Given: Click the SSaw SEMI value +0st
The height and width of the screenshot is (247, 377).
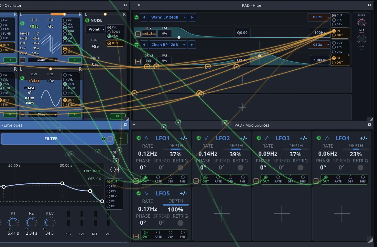Looking at the screenshot, I should pyautogui.click(x=34, y=26).
